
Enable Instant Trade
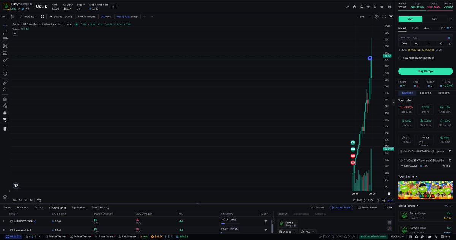(341, 207)
